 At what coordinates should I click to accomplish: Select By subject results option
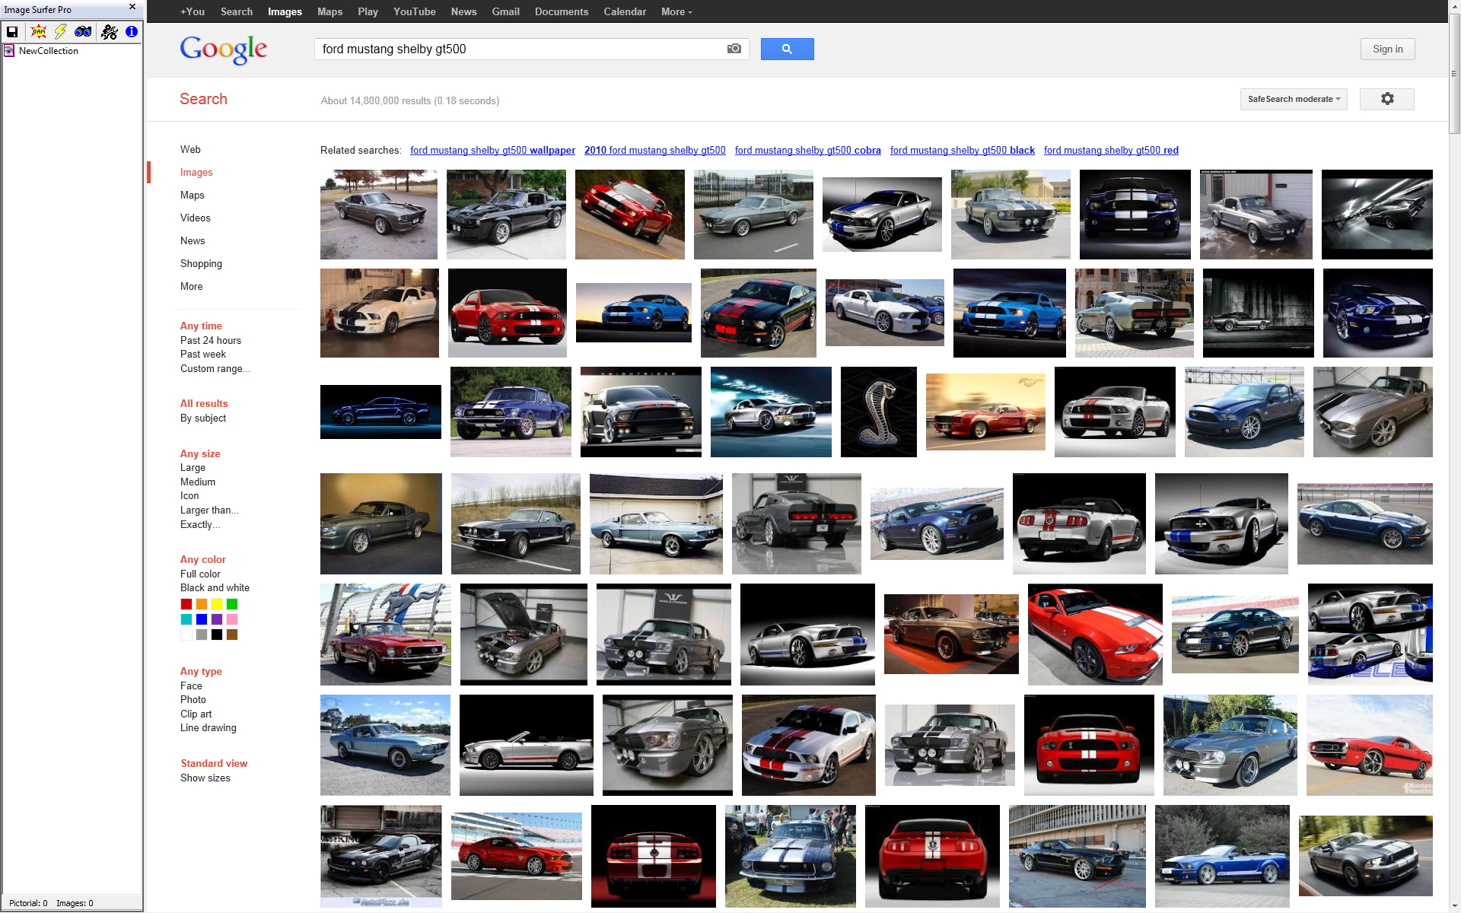click(203, 418)
